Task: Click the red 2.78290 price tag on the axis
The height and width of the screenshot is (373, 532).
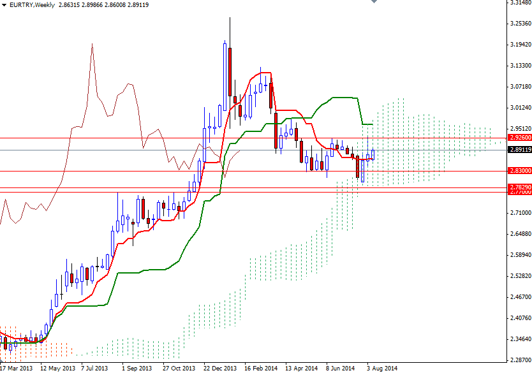Action: (x=517, y=186)
